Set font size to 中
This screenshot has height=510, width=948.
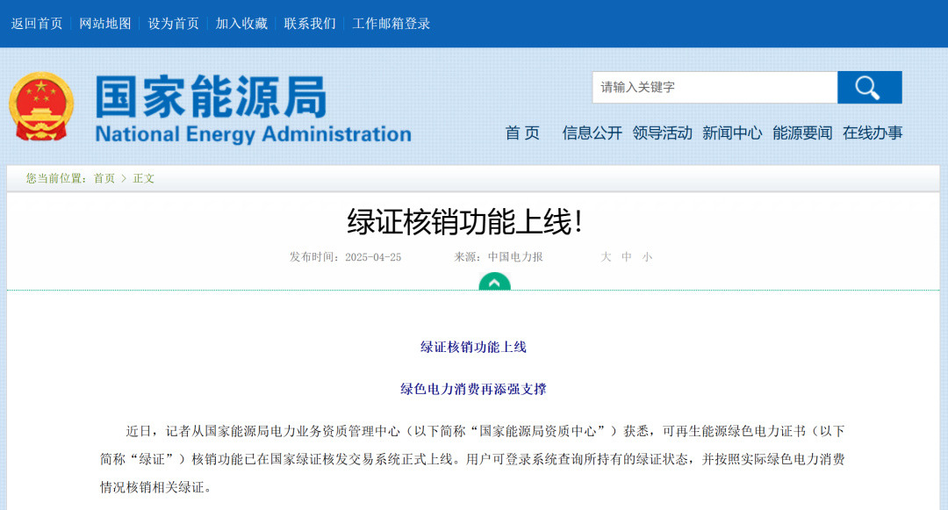pos(627,257)
